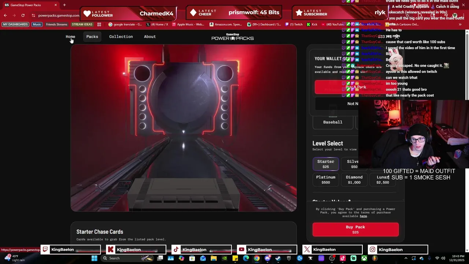Open the Xbox app on the taskbar

point(364,258)
